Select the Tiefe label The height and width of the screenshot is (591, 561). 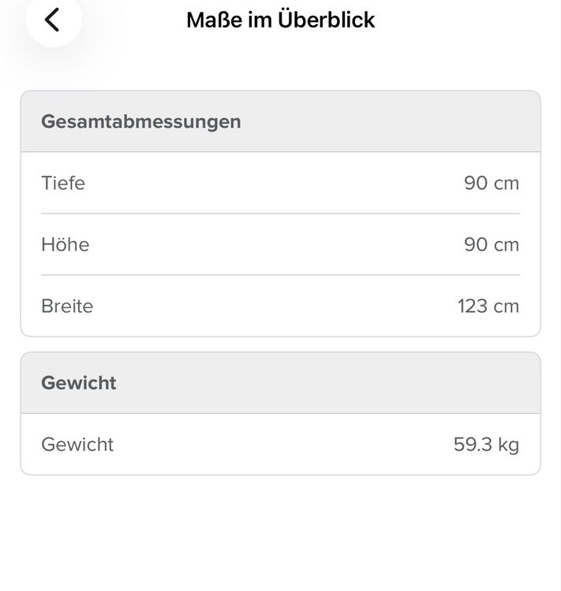click(63, 183)
